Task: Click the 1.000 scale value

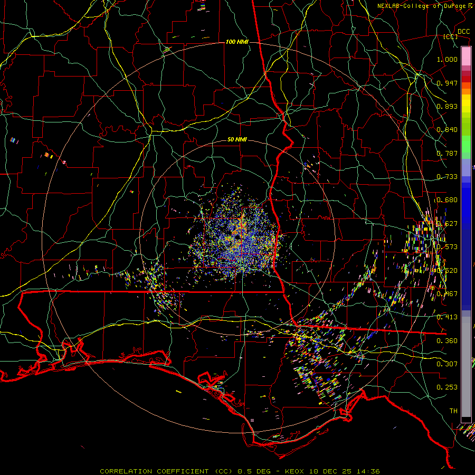Action: [x=447, y=59]
